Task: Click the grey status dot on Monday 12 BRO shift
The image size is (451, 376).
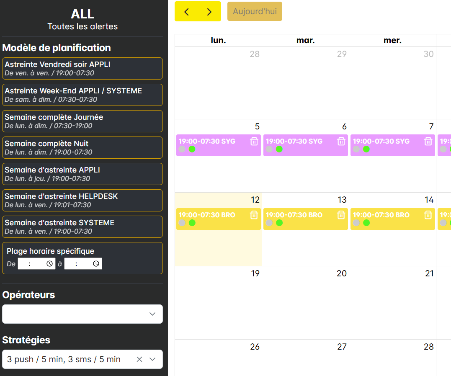Action: pyautogui.click(x=182, y=223)
